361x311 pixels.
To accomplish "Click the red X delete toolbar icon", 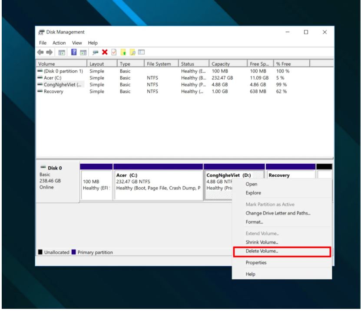I will 105,53.
